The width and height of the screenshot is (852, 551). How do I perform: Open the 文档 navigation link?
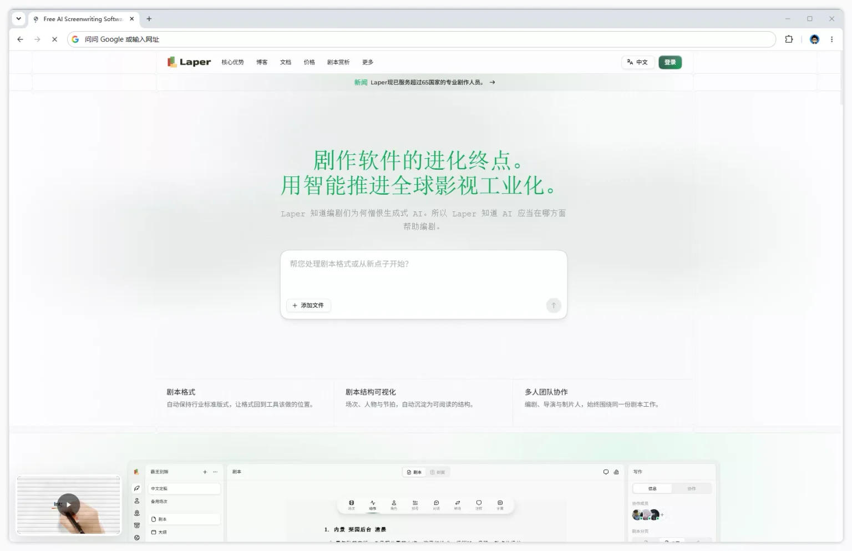point(286,62)
